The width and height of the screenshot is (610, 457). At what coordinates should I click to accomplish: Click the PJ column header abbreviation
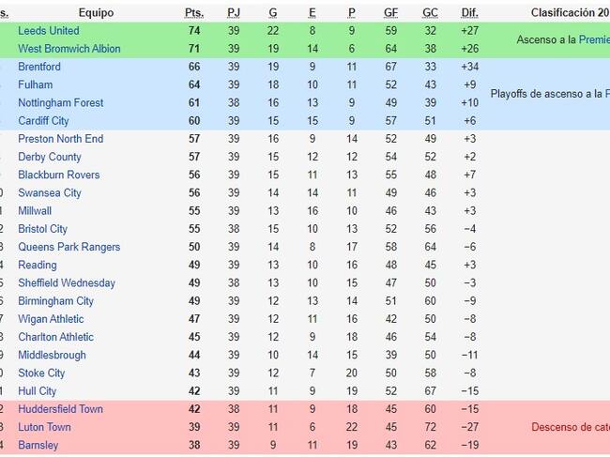pos(234,13)
